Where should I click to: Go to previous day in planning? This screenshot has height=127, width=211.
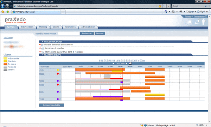pos(113,63)
